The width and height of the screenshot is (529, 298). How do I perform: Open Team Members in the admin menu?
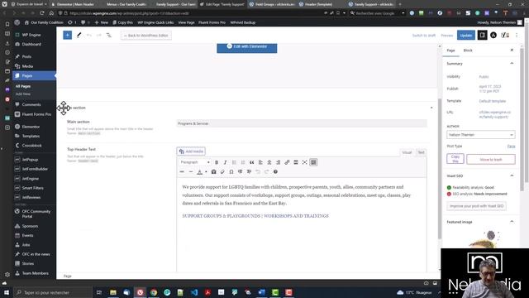35,273
